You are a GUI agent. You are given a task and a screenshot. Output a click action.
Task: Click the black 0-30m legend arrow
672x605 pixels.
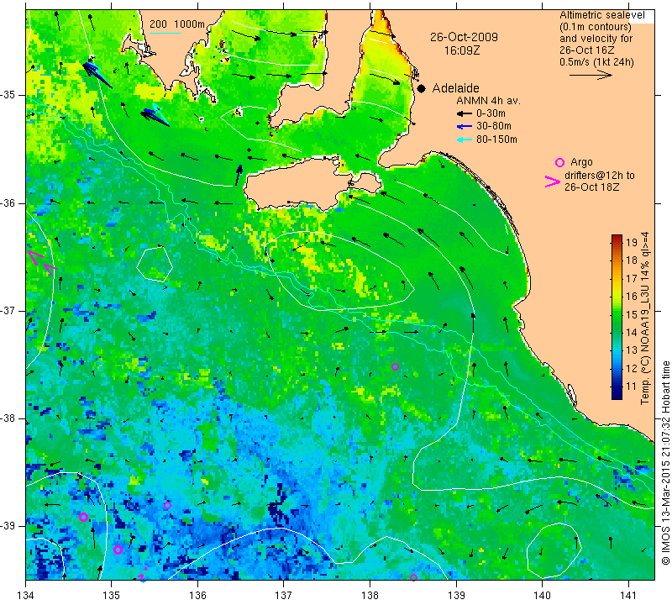point(465,113)
